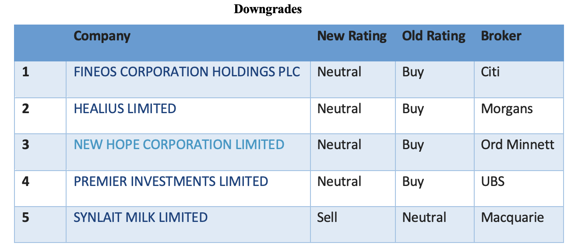Click the Old Rating column header
This screenshot has height=250, width=571.
tap(434, 36)
